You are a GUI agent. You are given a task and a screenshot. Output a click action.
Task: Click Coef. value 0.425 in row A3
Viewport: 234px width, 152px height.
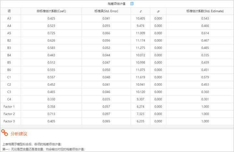(x=51, y=18)
